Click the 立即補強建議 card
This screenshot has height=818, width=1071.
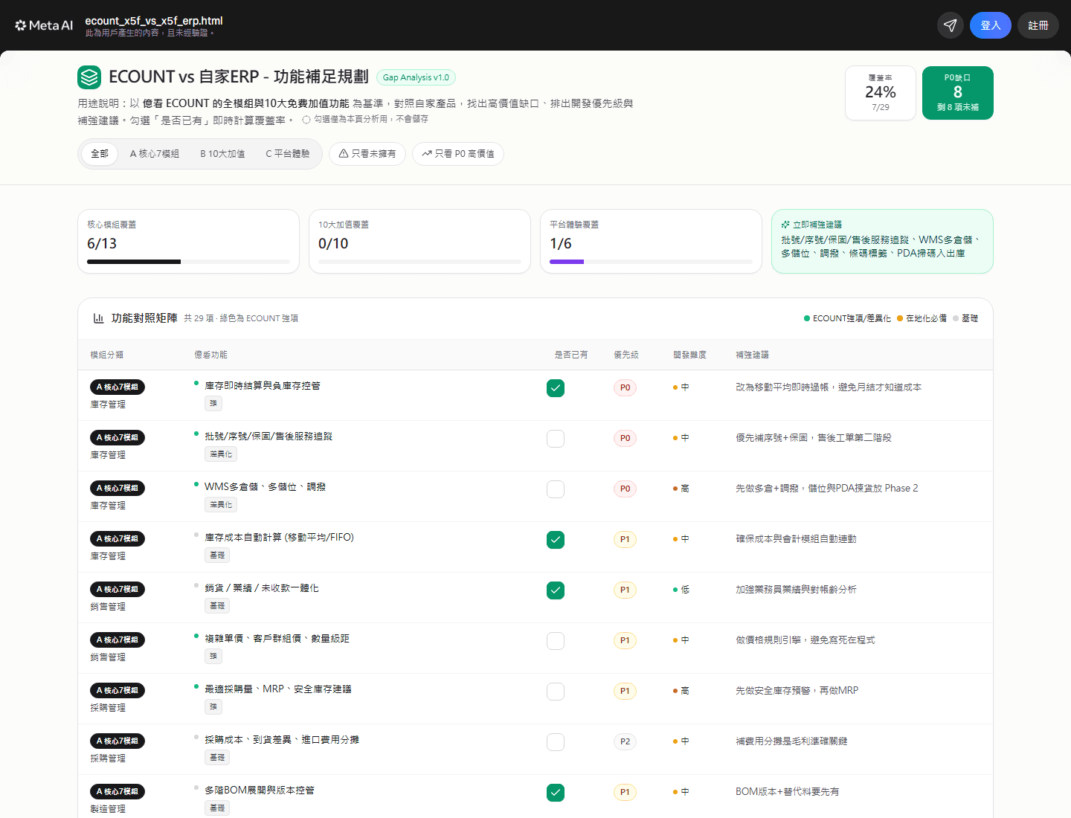click(882, 241)
